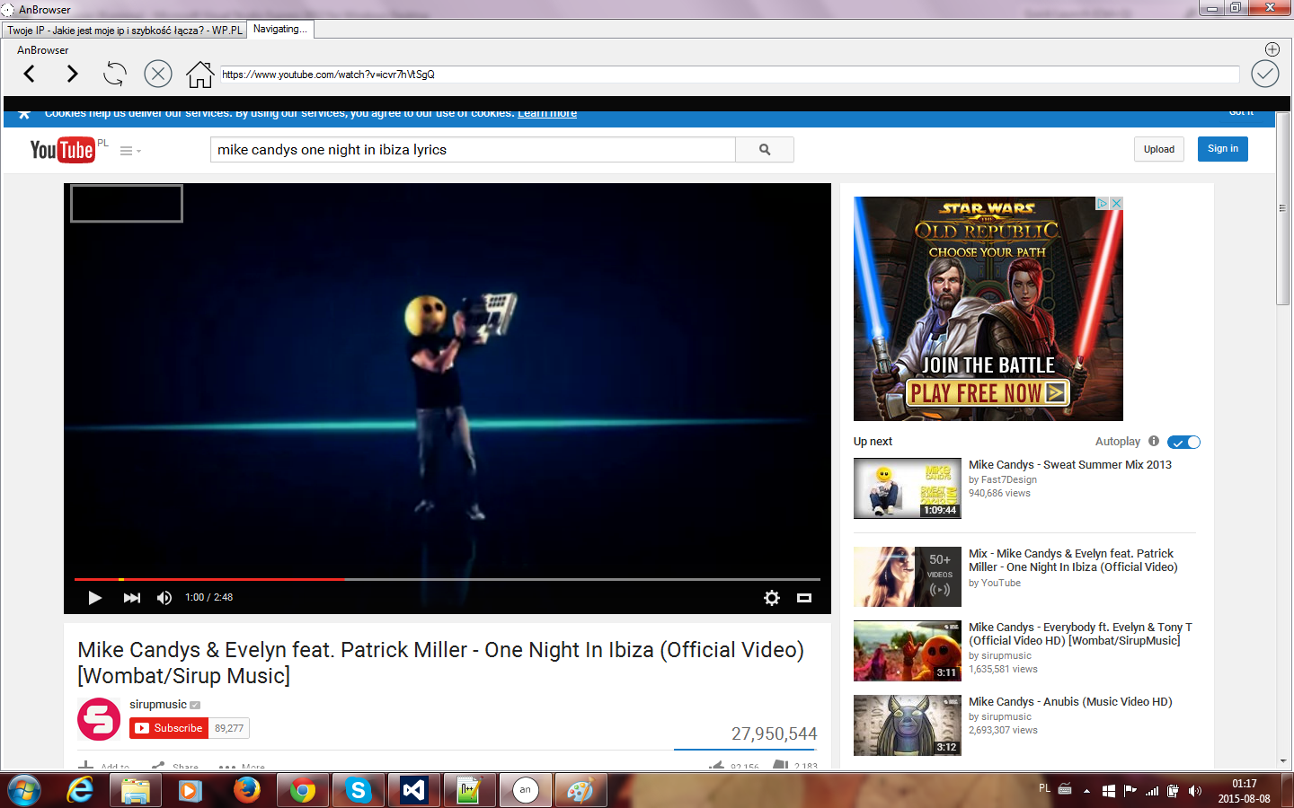Open the player settings gear

coord(772,598)
